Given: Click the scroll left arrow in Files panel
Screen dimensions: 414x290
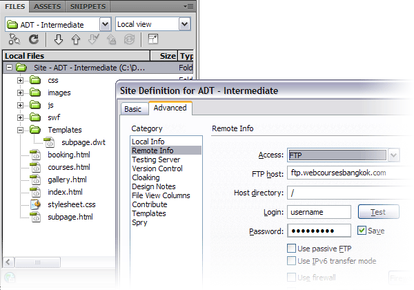Looking at the screenshot, I should [x=8, y=262].
